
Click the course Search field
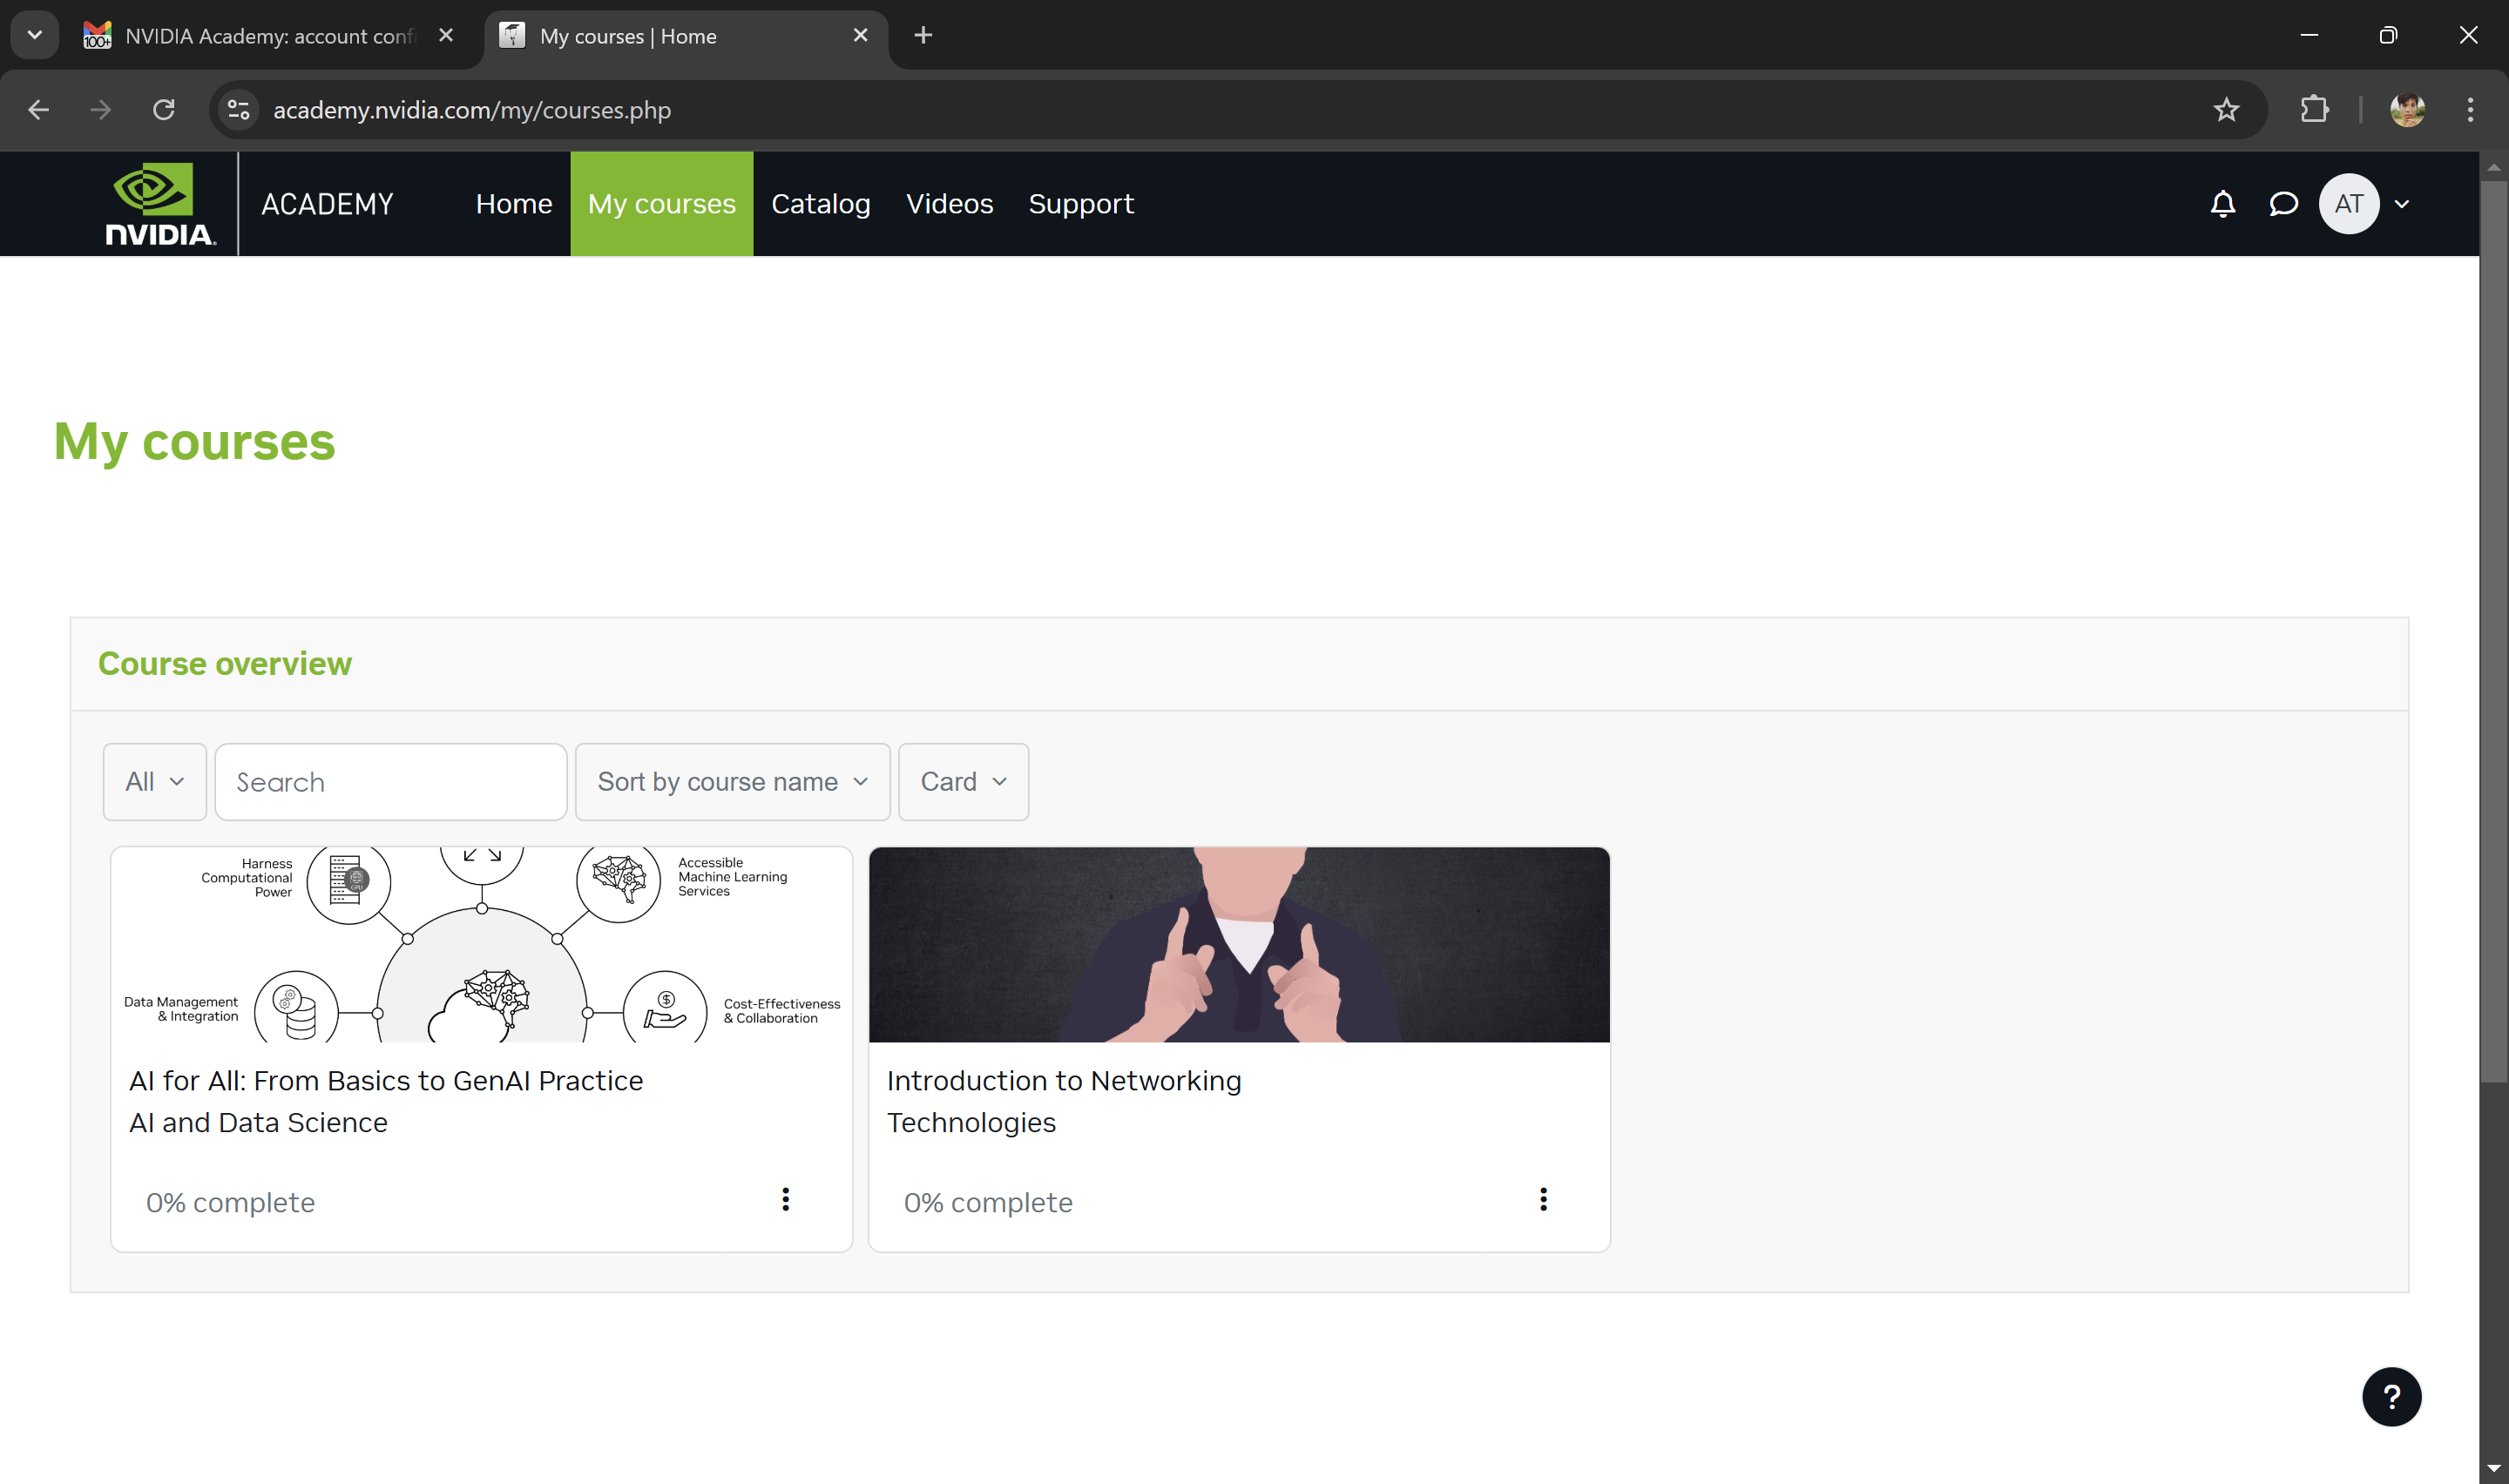click(x=390, y=782)
